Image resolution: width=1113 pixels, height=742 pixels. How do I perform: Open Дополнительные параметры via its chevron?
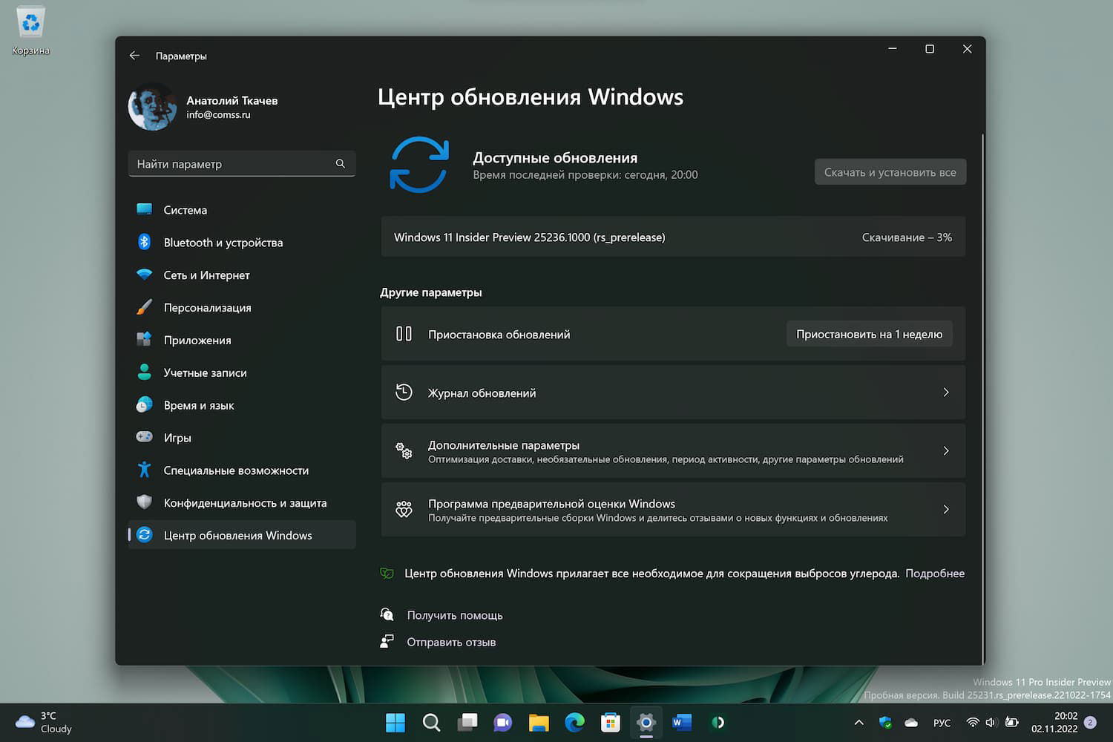(x=946, y=450)
